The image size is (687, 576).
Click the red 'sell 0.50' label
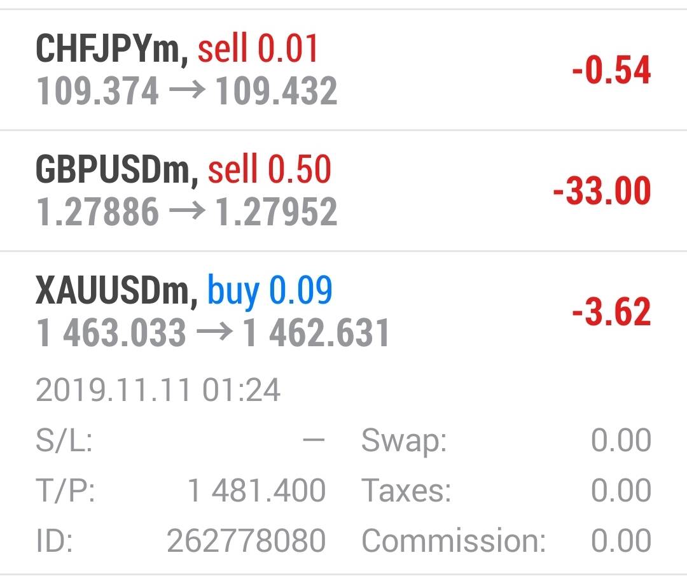click(x=270, y=170)
